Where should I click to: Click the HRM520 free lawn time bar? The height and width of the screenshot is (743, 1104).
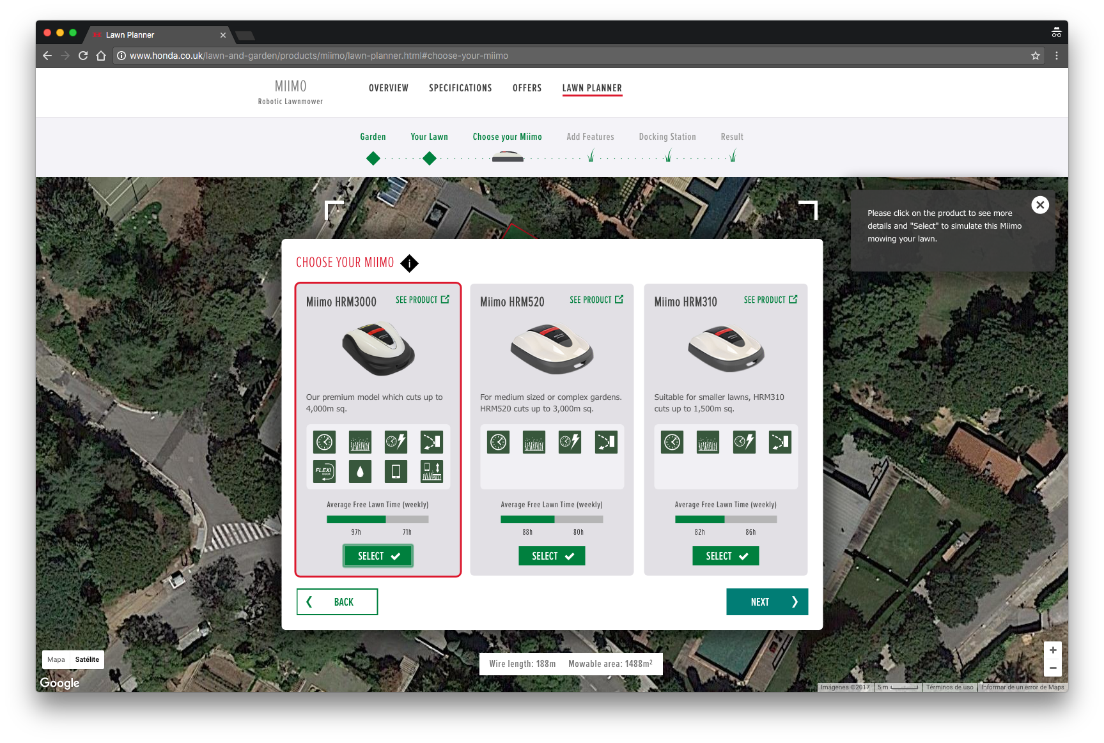coord(552,519)
